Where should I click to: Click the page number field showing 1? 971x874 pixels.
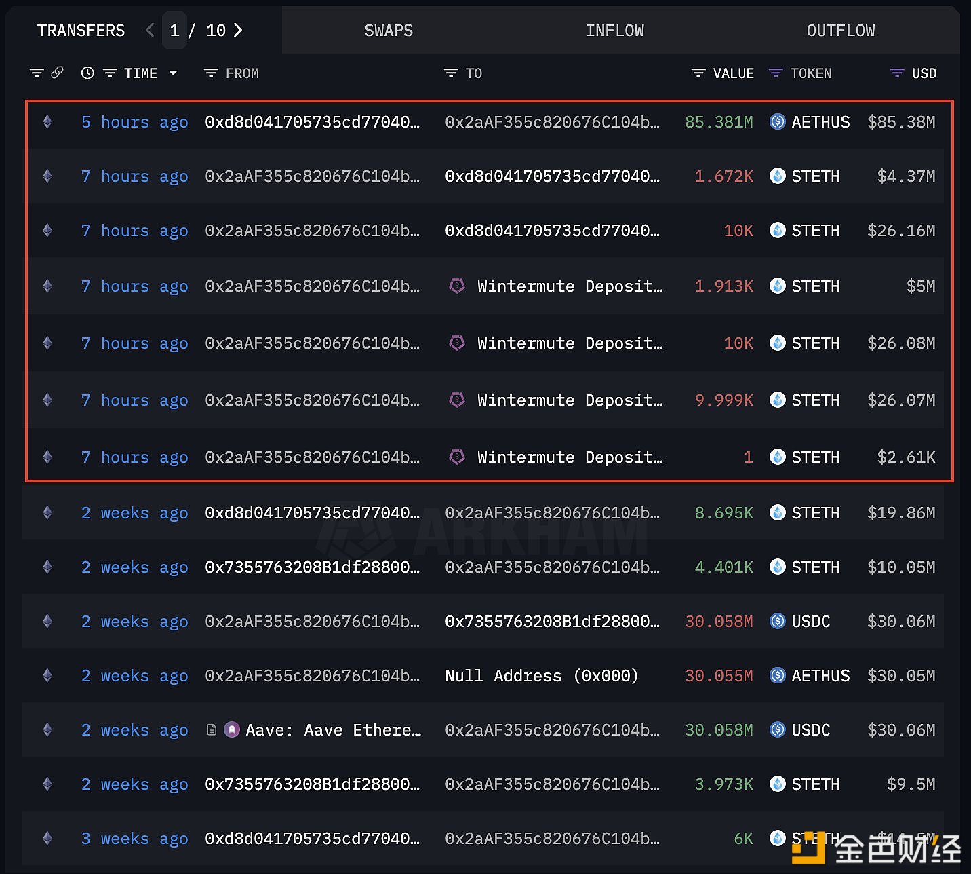coord(174,31)
